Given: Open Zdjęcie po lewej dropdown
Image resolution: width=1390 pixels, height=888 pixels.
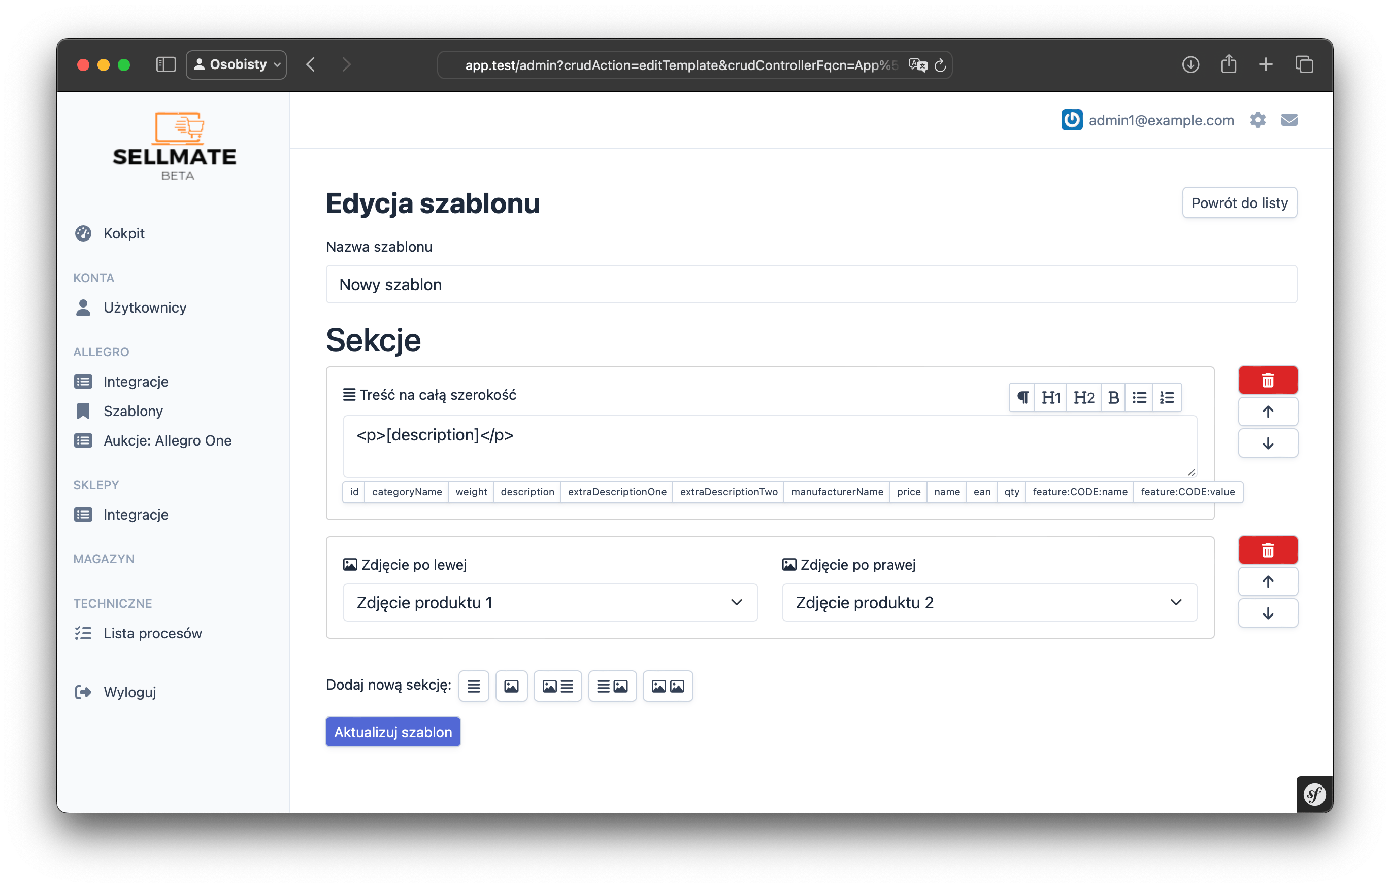Looking at the screenshot, I should [x=550, y=602].
